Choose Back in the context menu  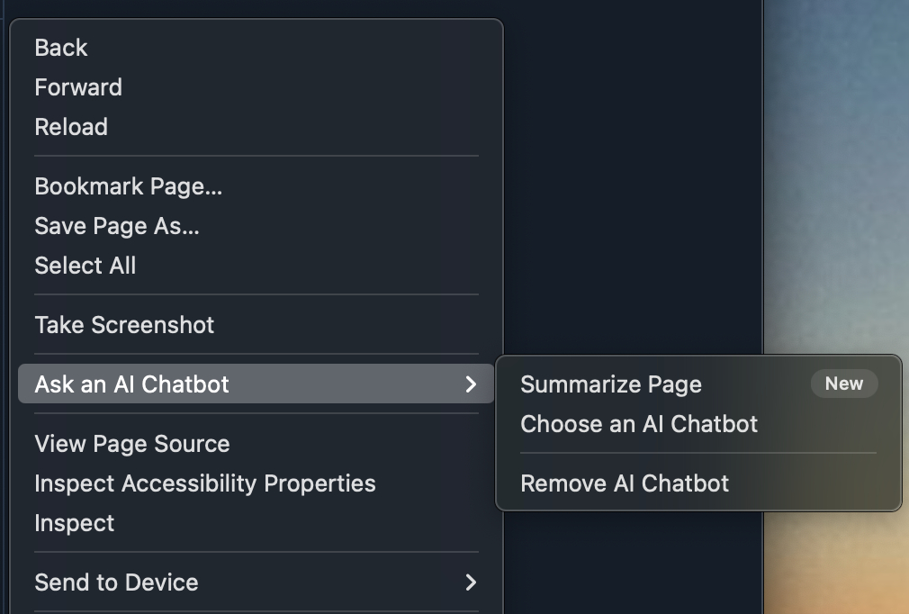tap(61, 48)
